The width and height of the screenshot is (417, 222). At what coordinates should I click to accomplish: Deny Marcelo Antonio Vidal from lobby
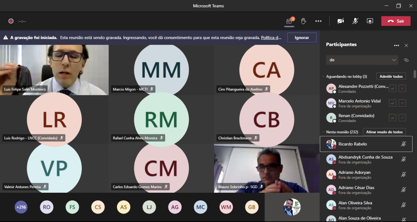tap(402, 103)
